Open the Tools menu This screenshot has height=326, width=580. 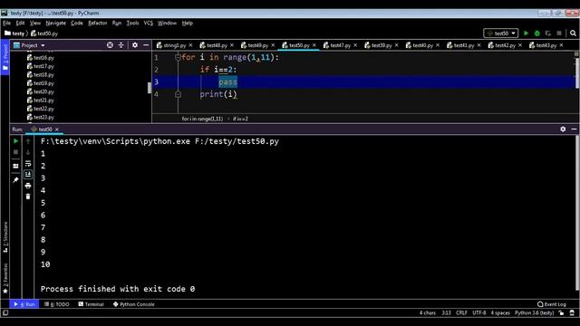132,23
